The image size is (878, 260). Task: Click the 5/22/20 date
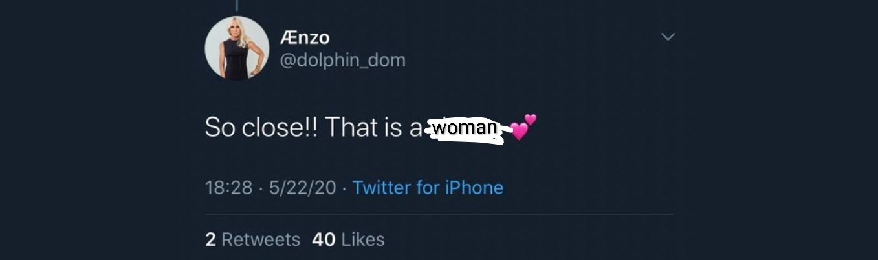pyautogui.click(x=303, y=188)
